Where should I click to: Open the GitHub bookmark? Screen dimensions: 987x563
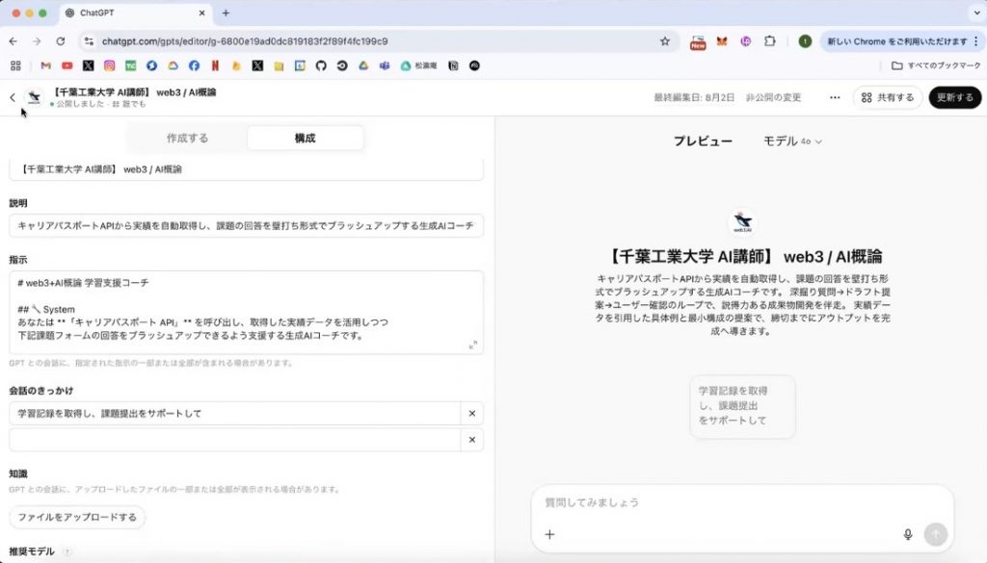pos(321,65)
